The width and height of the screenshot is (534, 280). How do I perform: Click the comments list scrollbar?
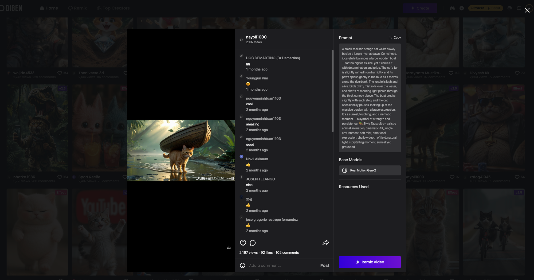pyautogui.click(x=333, y=91)
